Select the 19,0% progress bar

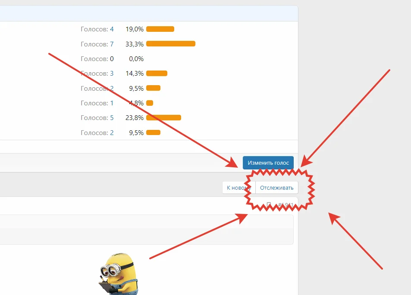pyautogui.click(x=160, y=29)
